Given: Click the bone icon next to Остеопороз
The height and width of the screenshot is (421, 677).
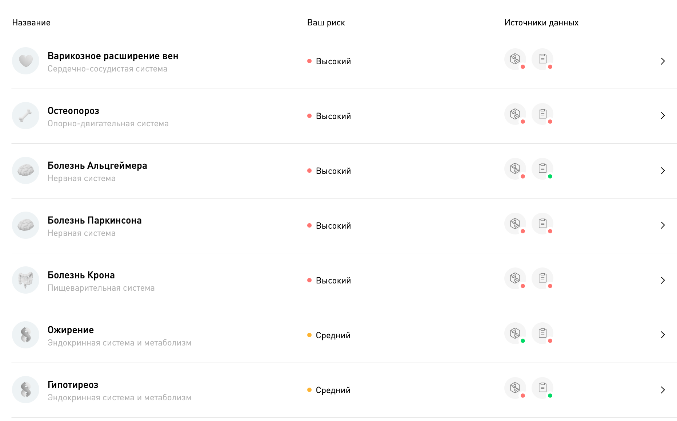Looking at the screenshot, I should (x=25, y=116).
